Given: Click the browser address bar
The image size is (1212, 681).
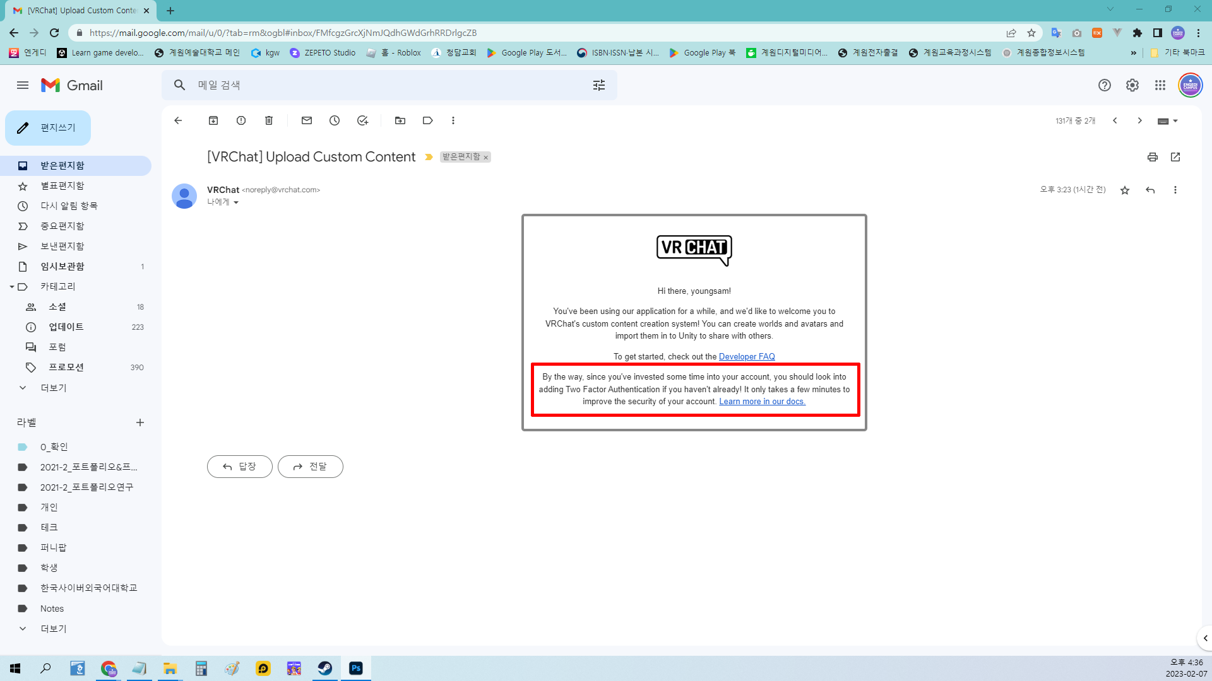Looking at the screenshot, I should (x=543, y=33).
